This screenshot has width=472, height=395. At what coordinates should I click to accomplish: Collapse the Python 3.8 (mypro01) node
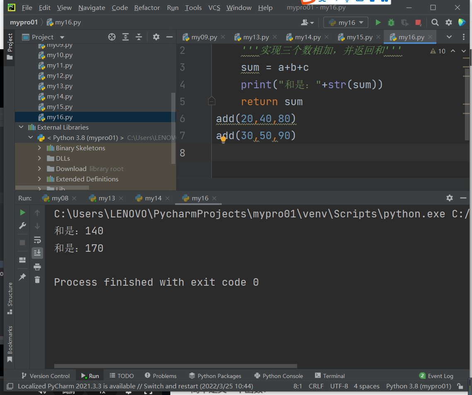30,137
